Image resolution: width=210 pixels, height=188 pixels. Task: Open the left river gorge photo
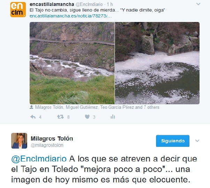[x=72, y=63]
